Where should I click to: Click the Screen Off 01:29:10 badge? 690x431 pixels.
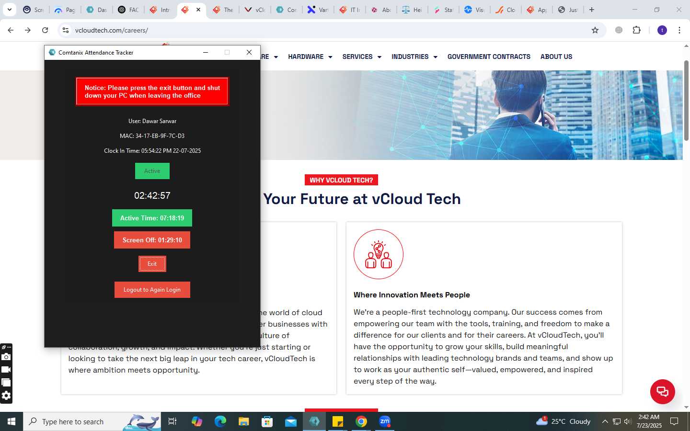click(x=152, y=240)
